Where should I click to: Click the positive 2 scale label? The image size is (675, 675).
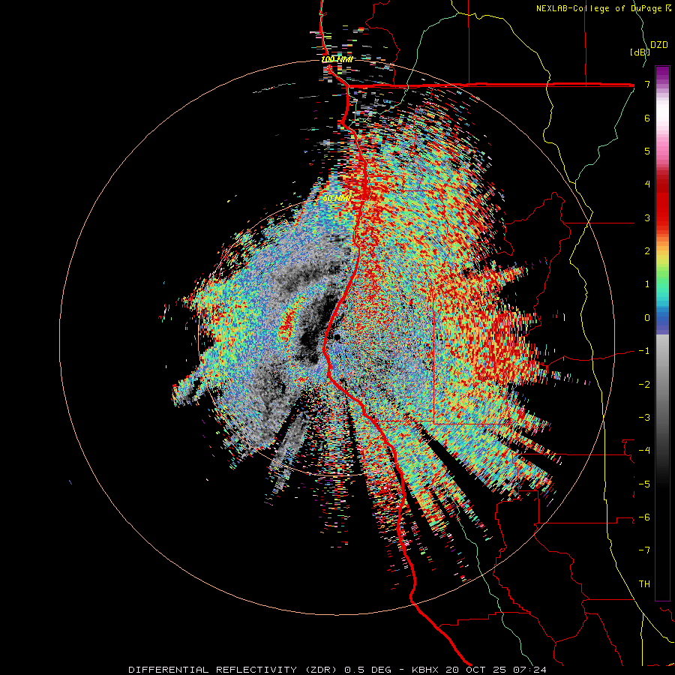click(647, 251)
